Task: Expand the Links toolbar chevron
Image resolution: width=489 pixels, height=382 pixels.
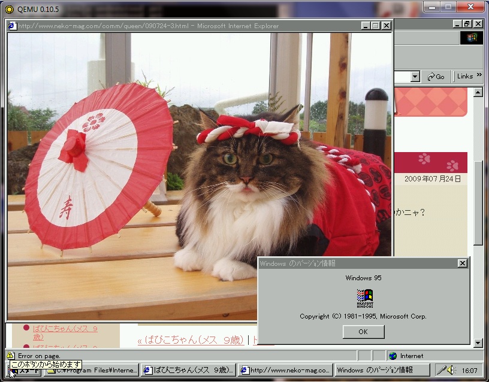Action: point(478,76)
